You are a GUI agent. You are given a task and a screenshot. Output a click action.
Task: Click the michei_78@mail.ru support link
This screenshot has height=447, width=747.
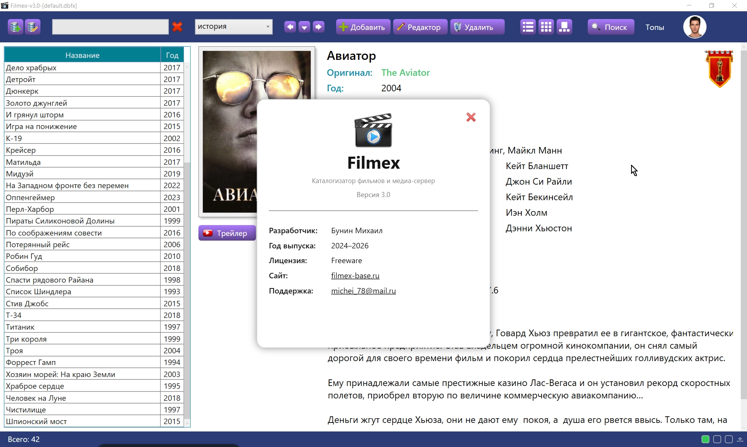click(x=363, y=291)
